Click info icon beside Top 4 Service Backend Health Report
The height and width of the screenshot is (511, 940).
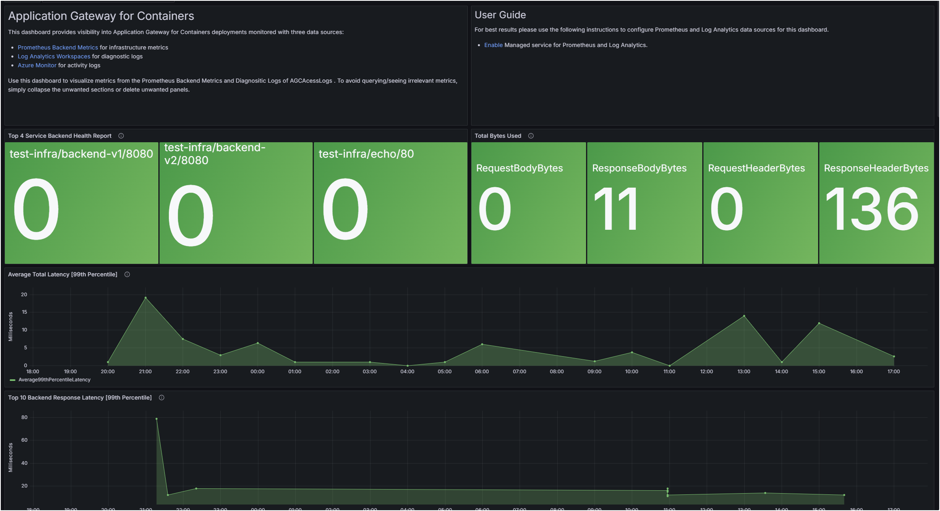pos(121,136)
